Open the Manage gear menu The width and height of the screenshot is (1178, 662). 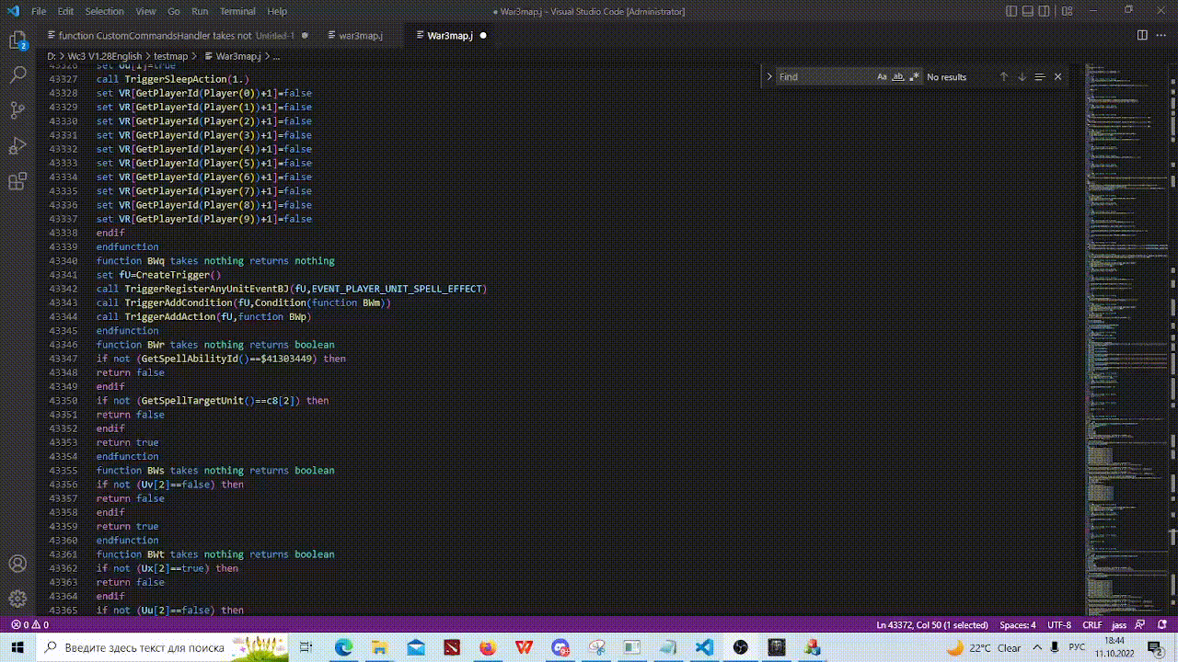(17, 599)
